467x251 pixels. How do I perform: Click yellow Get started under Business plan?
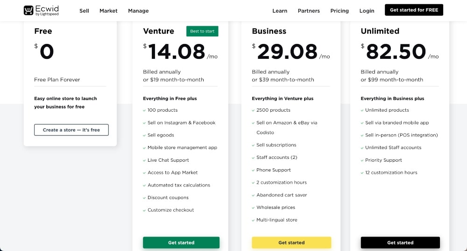291,243
